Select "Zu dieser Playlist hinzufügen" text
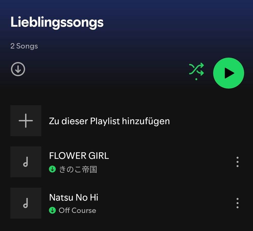Image resolution: width=253 pixels, height=231 pixels. click(x=109, y=121)
